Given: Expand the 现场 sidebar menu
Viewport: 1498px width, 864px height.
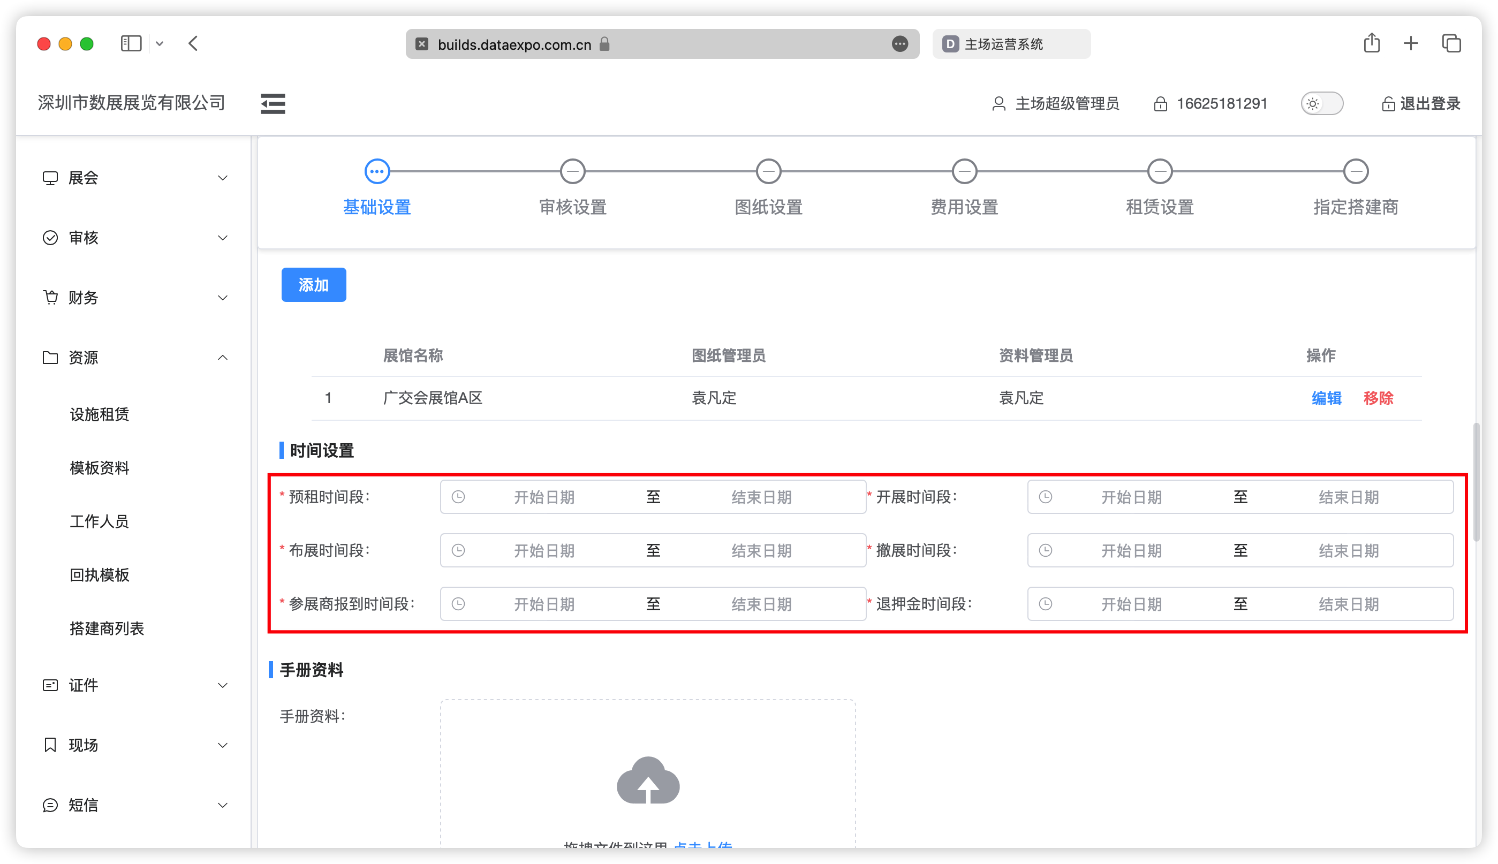Looking at the screenshot, I should pyautogui.click(x=135, y=745).
